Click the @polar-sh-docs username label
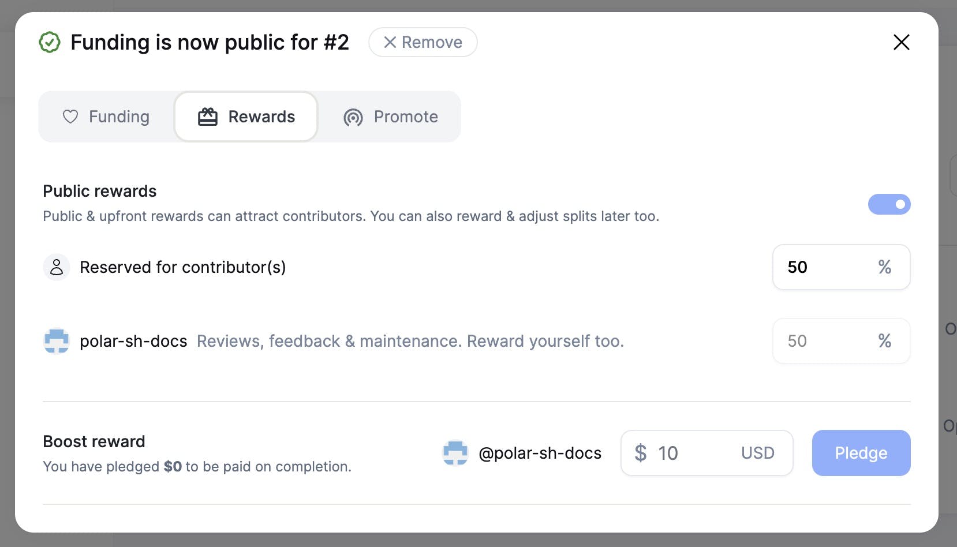 click(x=540, y=454)
